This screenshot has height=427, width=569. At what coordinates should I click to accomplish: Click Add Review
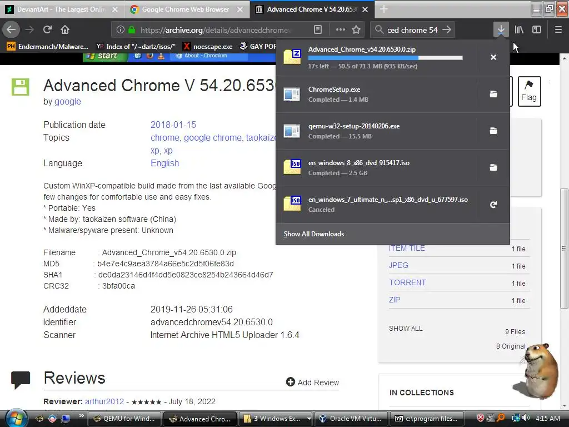point(312,383)
